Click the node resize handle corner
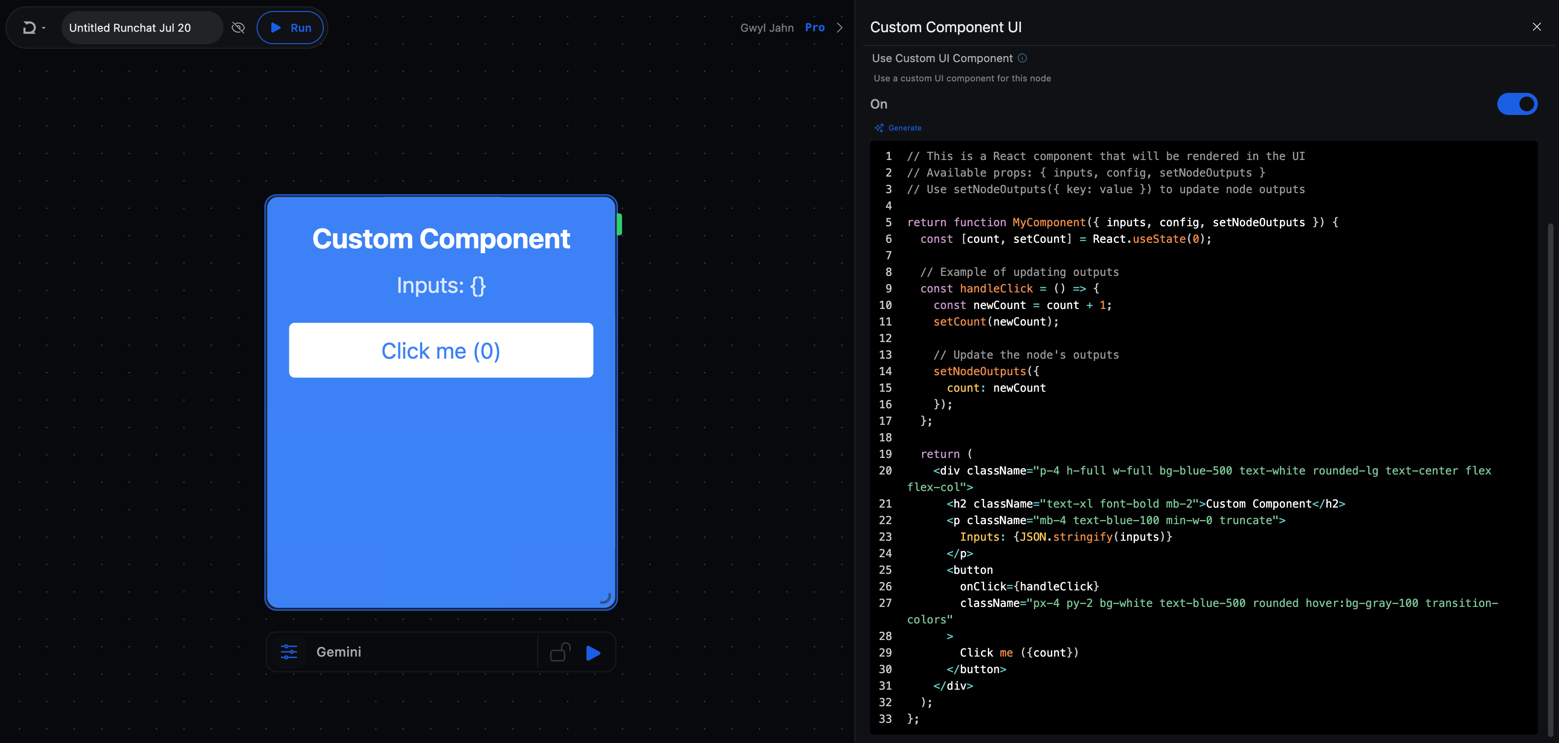 [x=605, y=598]
